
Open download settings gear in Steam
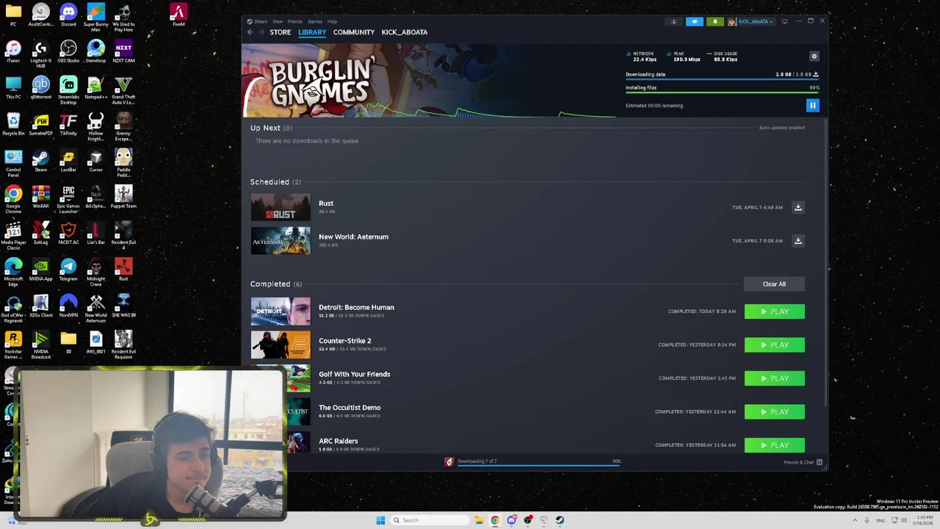click(x=814, y=57)
